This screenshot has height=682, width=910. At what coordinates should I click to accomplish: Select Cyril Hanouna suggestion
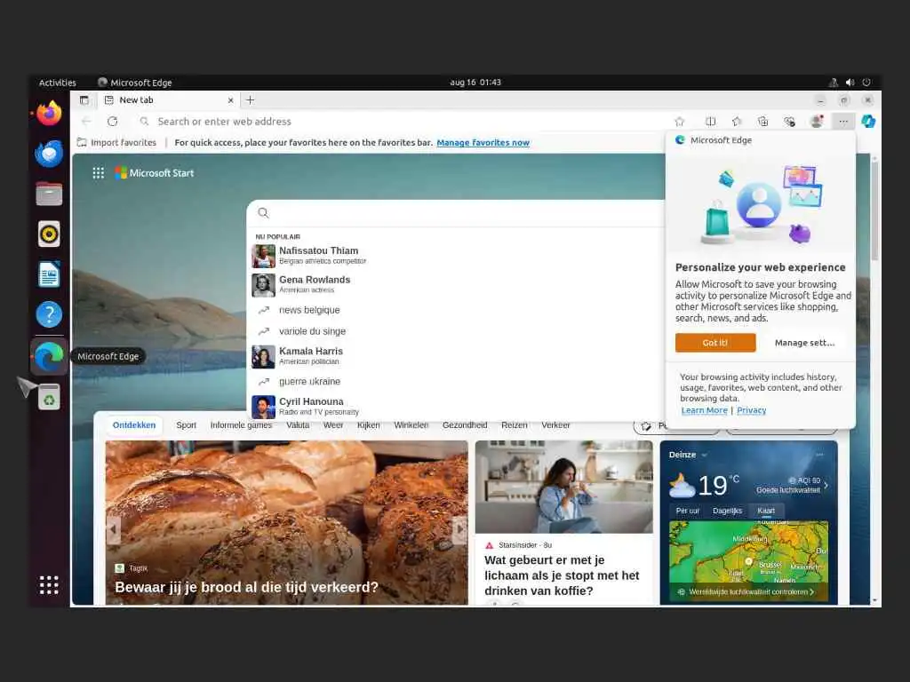(456, 406)
